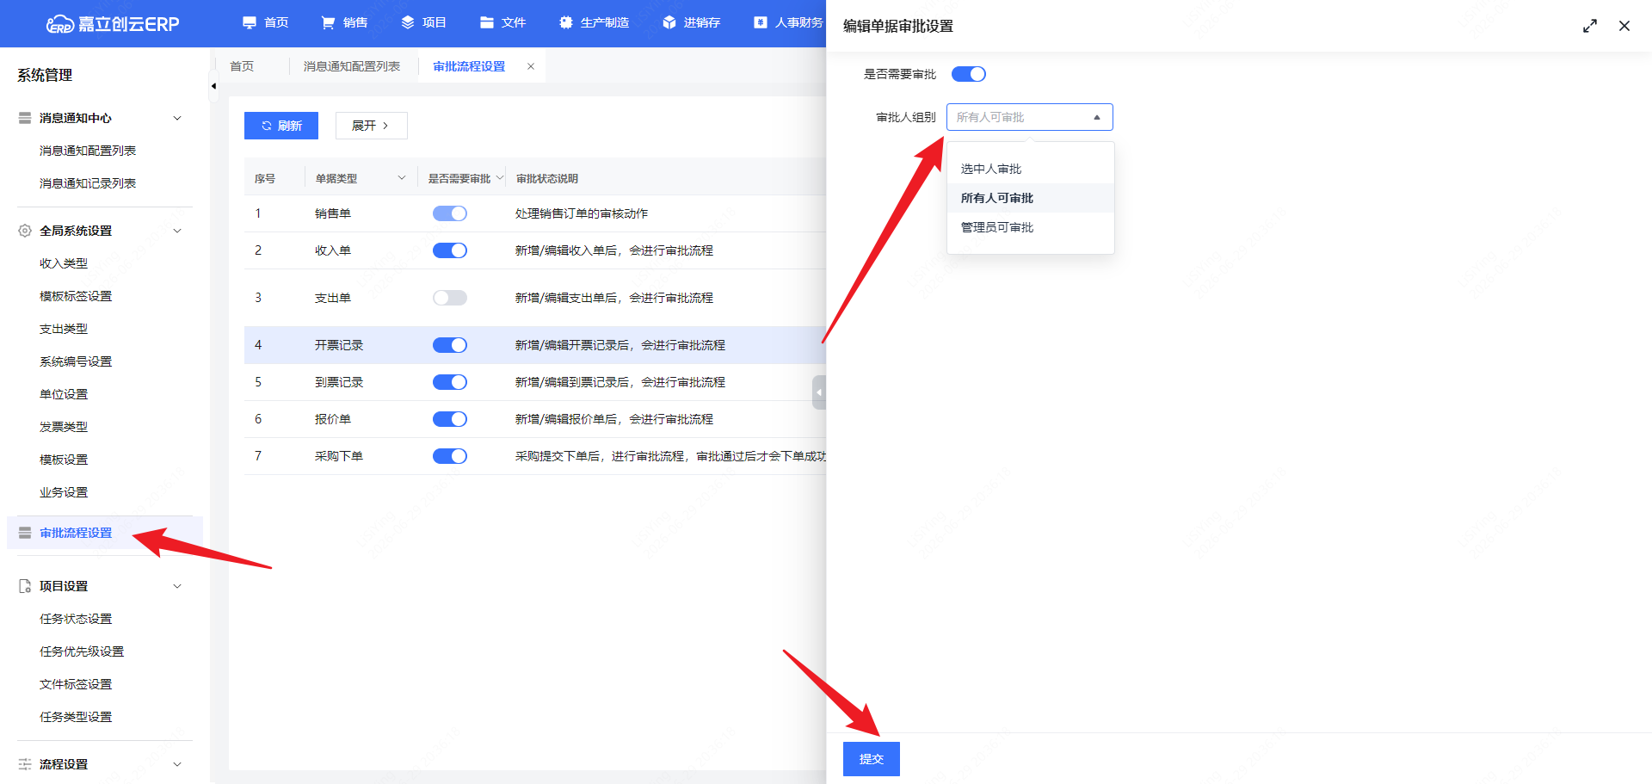This screenshot has height=784, width=1652.
Task: Expand edit panel to fullscreen
Action: click(1590, 26)
